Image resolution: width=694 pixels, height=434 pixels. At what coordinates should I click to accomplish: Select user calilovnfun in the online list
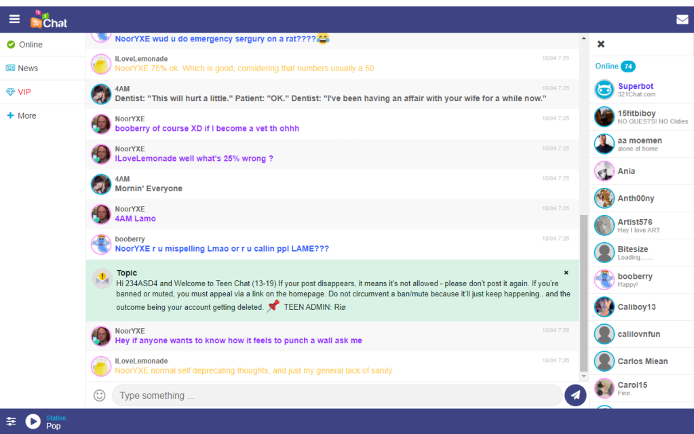pyautogui.click(x=641, y=334)
